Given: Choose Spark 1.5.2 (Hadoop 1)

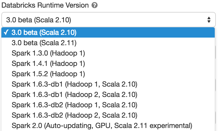Looking at the screenshot, I should click(48, 74).
